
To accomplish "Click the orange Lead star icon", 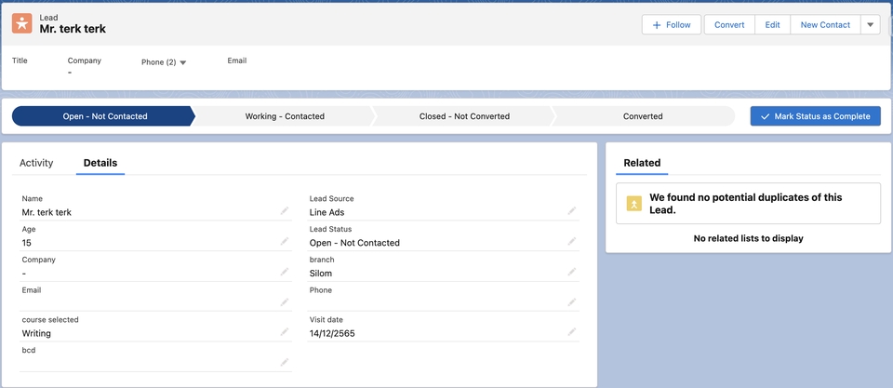I will click(22, 23).
